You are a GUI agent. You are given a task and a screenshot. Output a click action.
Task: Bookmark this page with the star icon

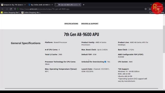(146, 9)
